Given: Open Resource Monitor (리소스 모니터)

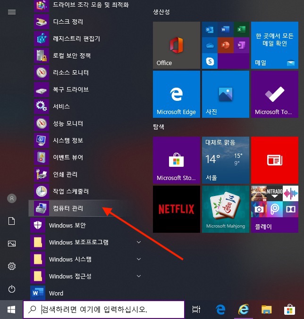Looking at the screenshot, I should (x=85, y=73).
